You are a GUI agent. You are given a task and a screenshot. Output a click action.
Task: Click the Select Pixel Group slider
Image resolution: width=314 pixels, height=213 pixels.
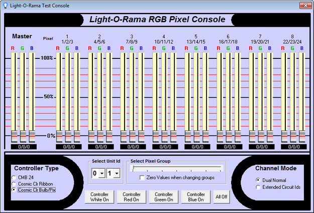[x=177, y=168]
